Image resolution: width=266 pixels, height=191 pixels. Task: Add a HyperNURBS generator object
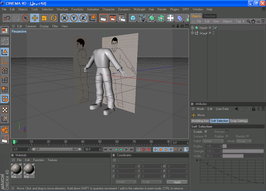tap(152, 18)
